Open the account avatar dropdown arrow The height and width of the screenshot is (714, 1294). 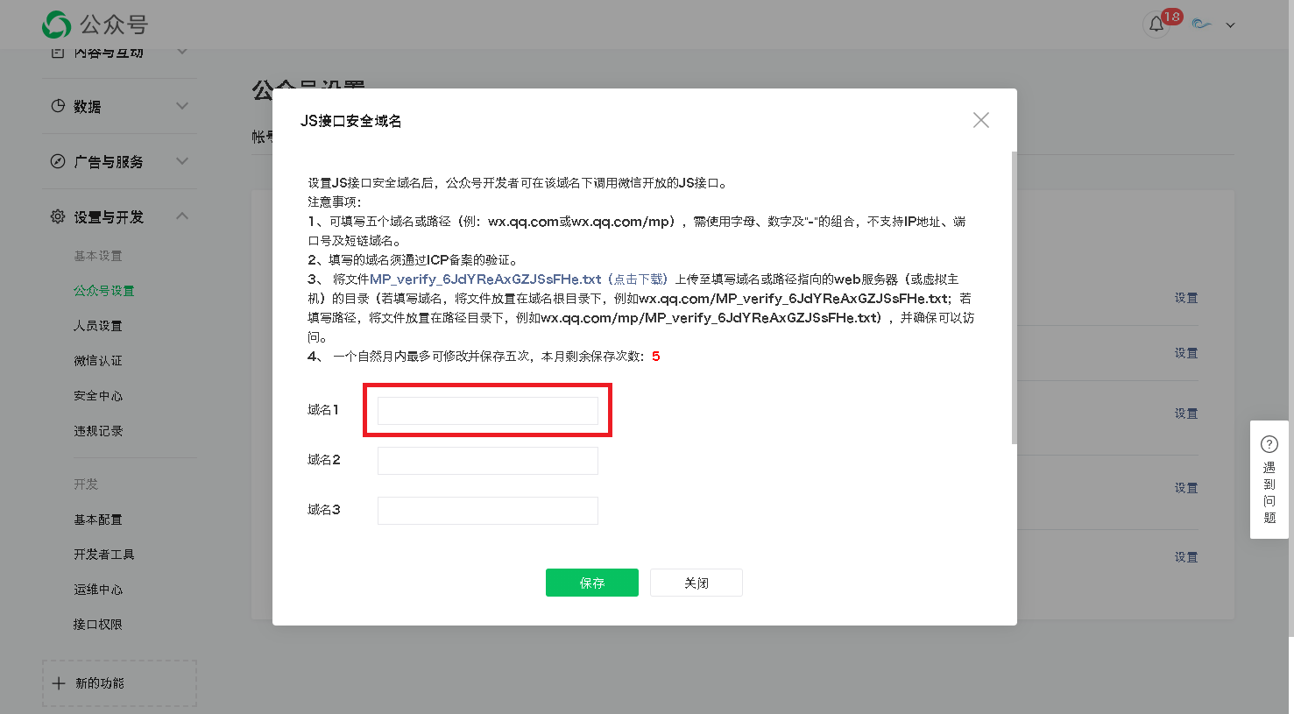tap(1230, 25)
